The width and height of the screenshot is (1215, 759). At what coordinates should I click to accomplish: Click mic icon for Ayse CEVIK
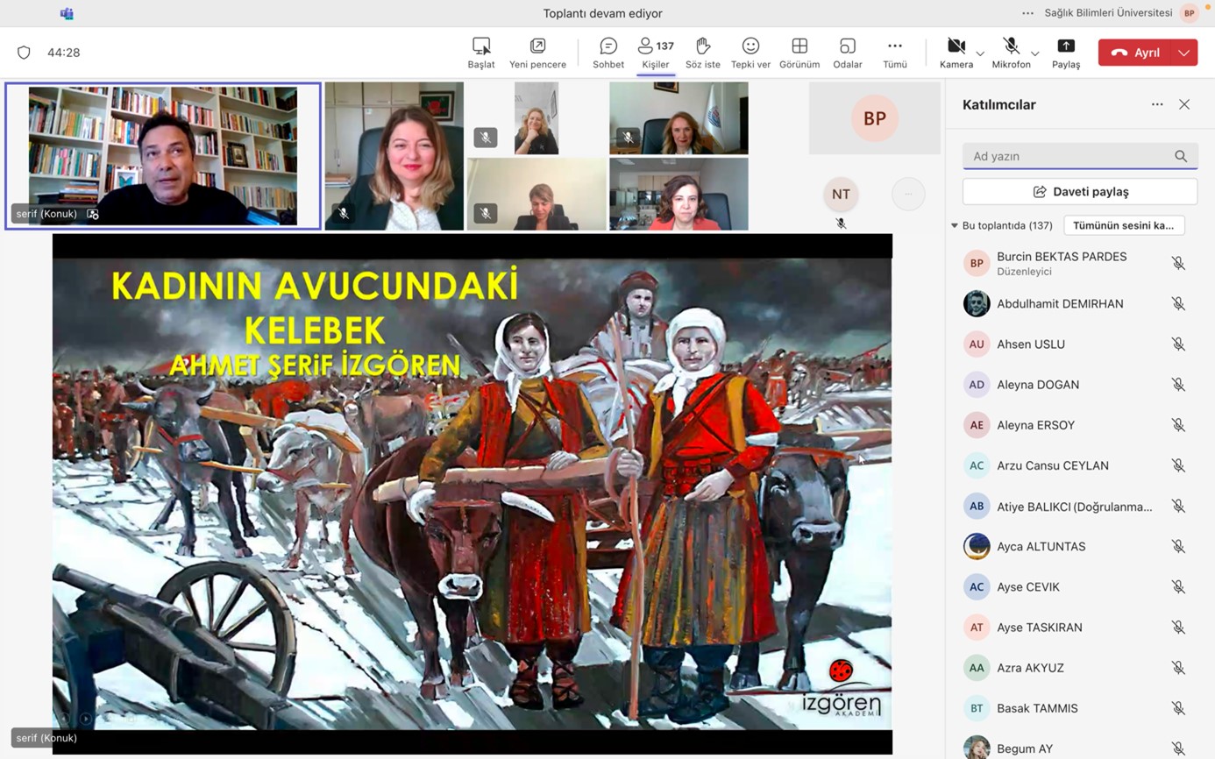pyautogui.click(x=1178, y=586)
